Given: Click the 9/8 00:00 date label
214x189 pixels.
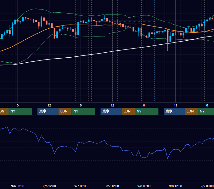Looking at the screenshot, I should (144, 186).
